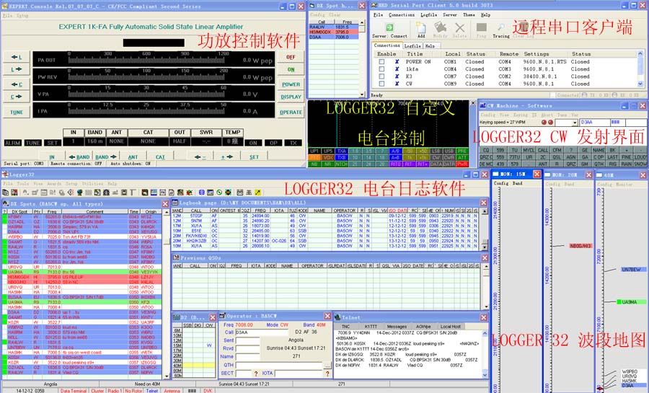
Task: Click the Tracing magnifier icon
Action: click(x=501, y=27)
